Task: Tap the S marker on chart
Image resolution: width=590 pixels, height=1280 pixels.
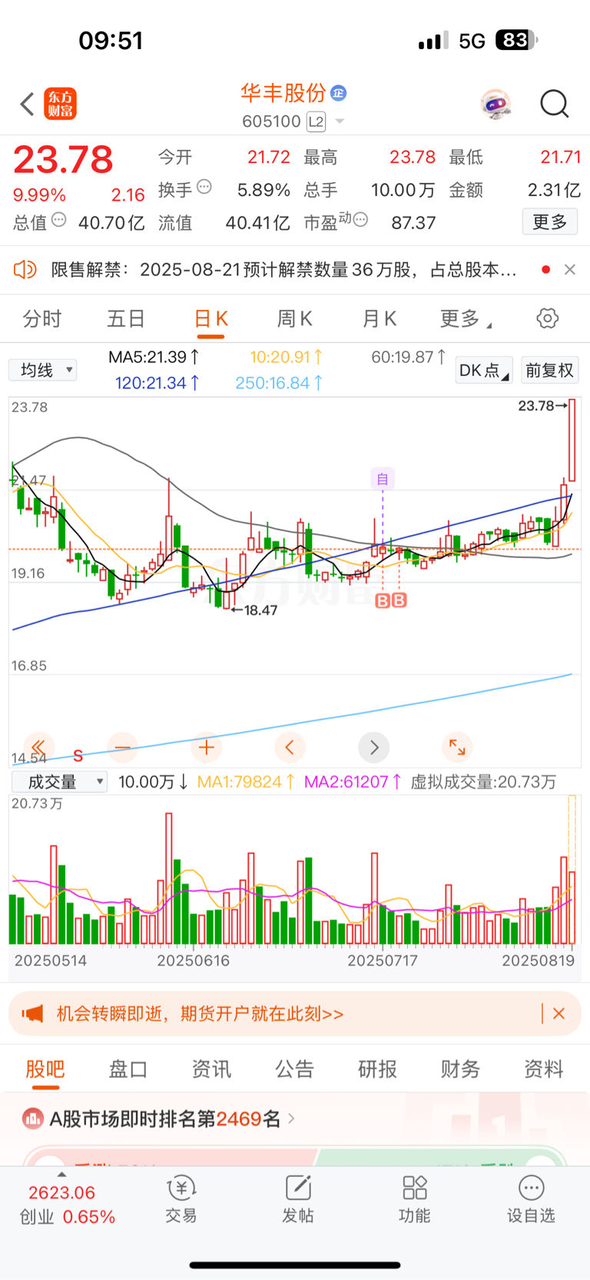Action: pos(78,756)
